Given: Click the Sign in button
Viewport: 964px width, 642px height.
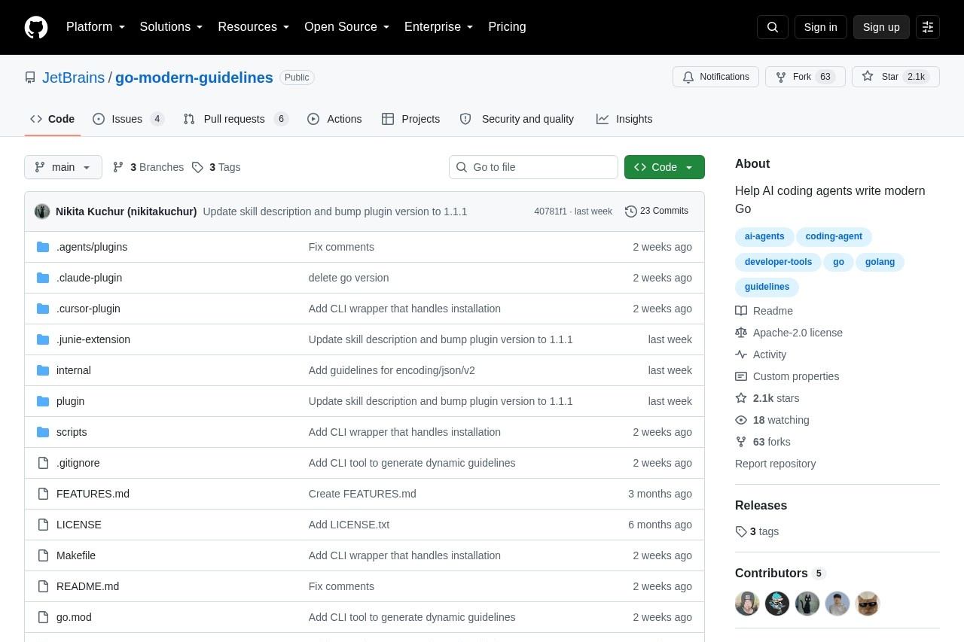Looking at the screenshot, I should [x=820, y=27].
